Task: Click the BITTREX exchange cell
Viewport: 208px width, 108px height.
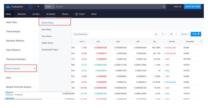Action: point(187,59)
